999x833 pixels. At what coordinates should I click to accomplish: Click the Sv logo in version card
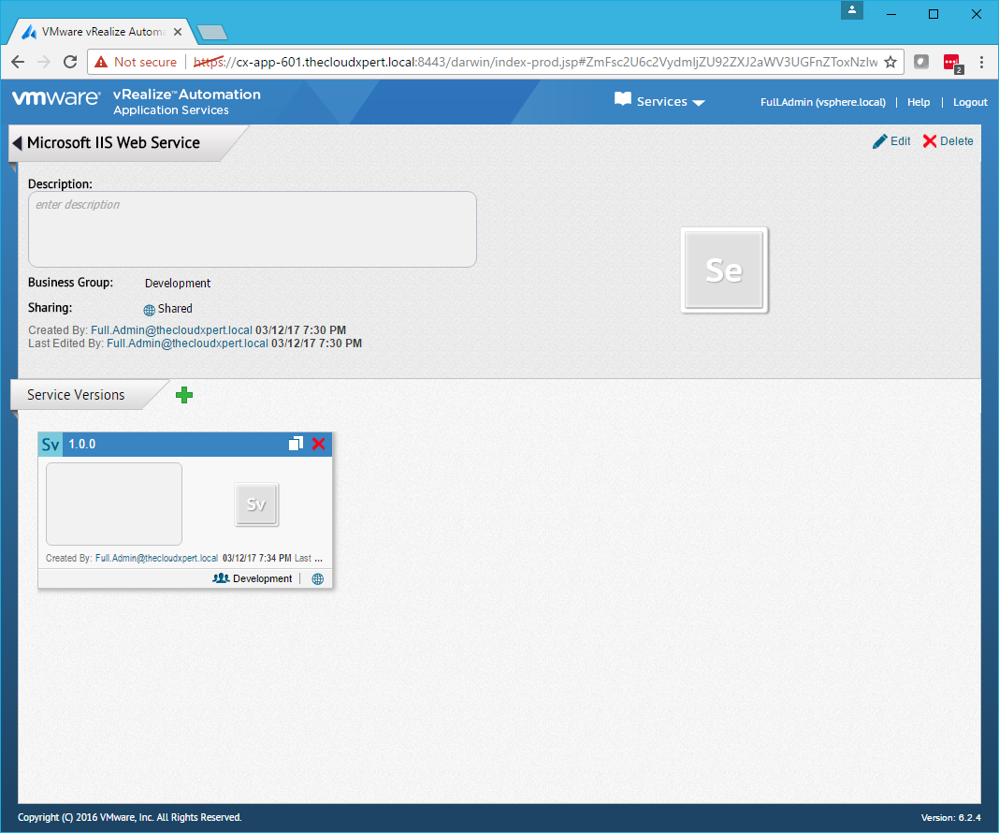tap(256, 504)
